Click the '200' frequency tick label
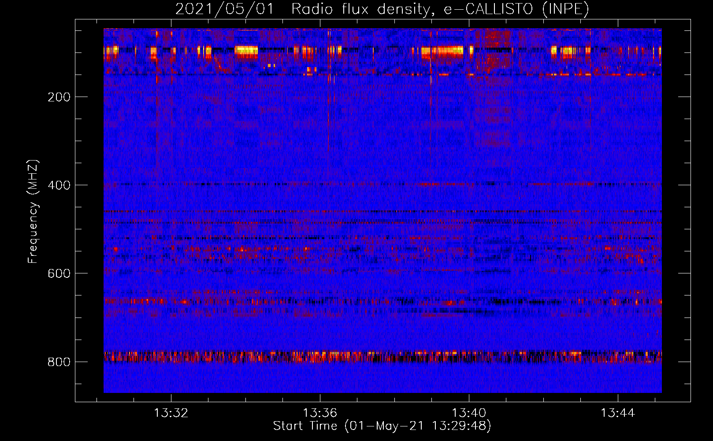The width and height of the screenshot is (713, 441). click(x=59, y=97)
